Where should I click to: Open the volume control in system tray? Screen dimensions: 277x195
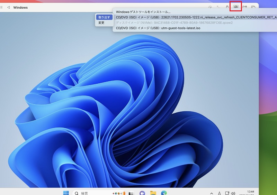coord(233,193)
